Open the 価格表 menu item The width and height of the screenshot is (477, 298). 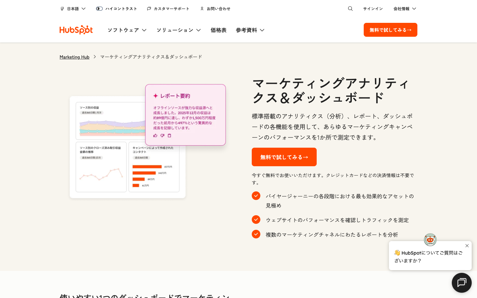[x=219, y=30]
